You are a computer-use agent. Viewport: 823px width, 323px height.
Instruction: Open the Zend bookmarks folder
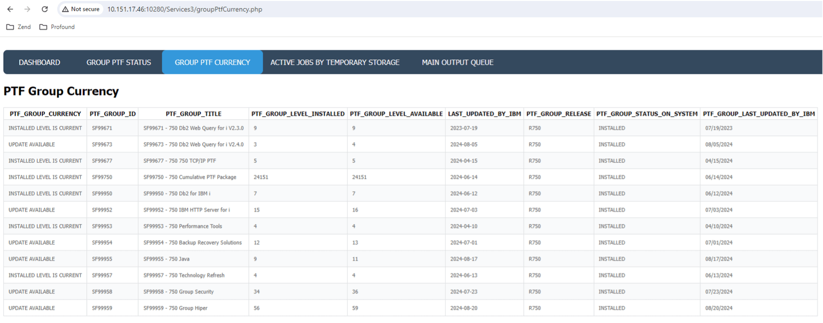(x=19, y=27)
